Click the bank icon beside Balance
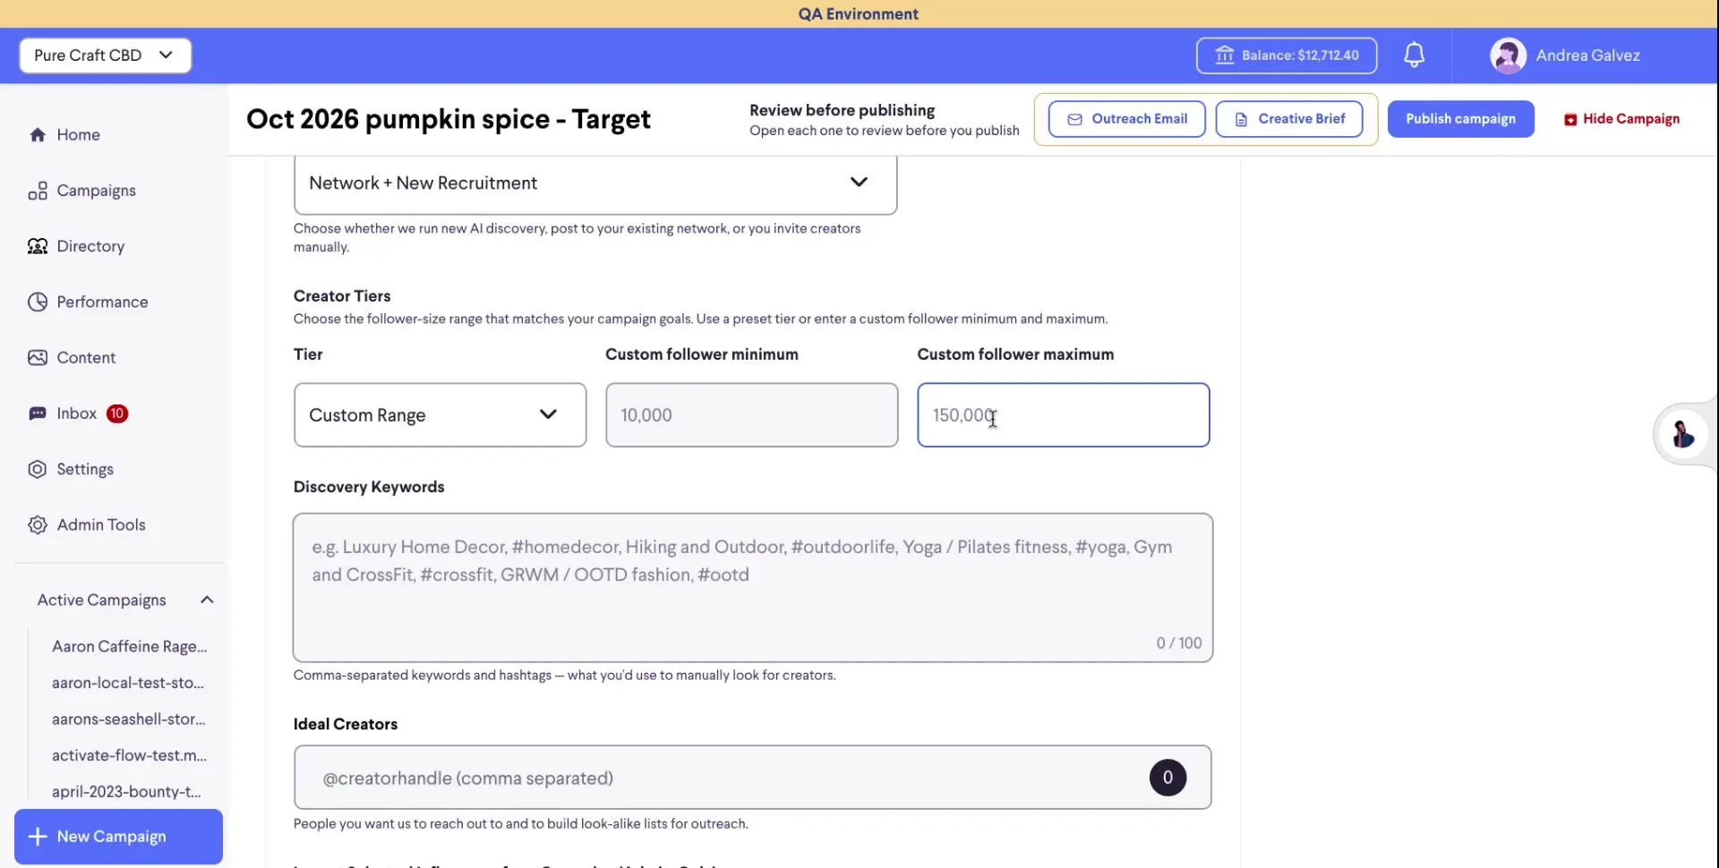Viewport: 1719px width, 868px height. pos(1224,55)
